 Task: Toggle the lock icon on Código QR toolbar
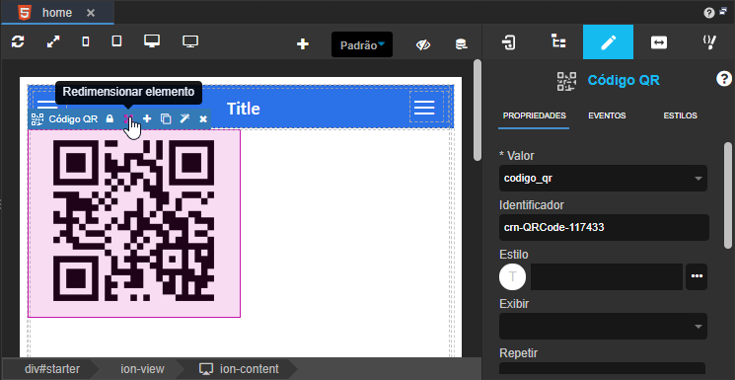[x=110, y=118]
